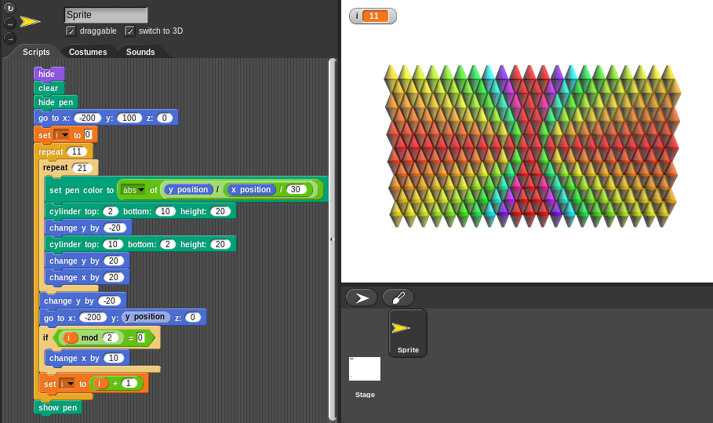Screen dimensions: 713x423
Task: Switch to the Scripts tab
Action: pyautogui.click(x=36, y=52)
